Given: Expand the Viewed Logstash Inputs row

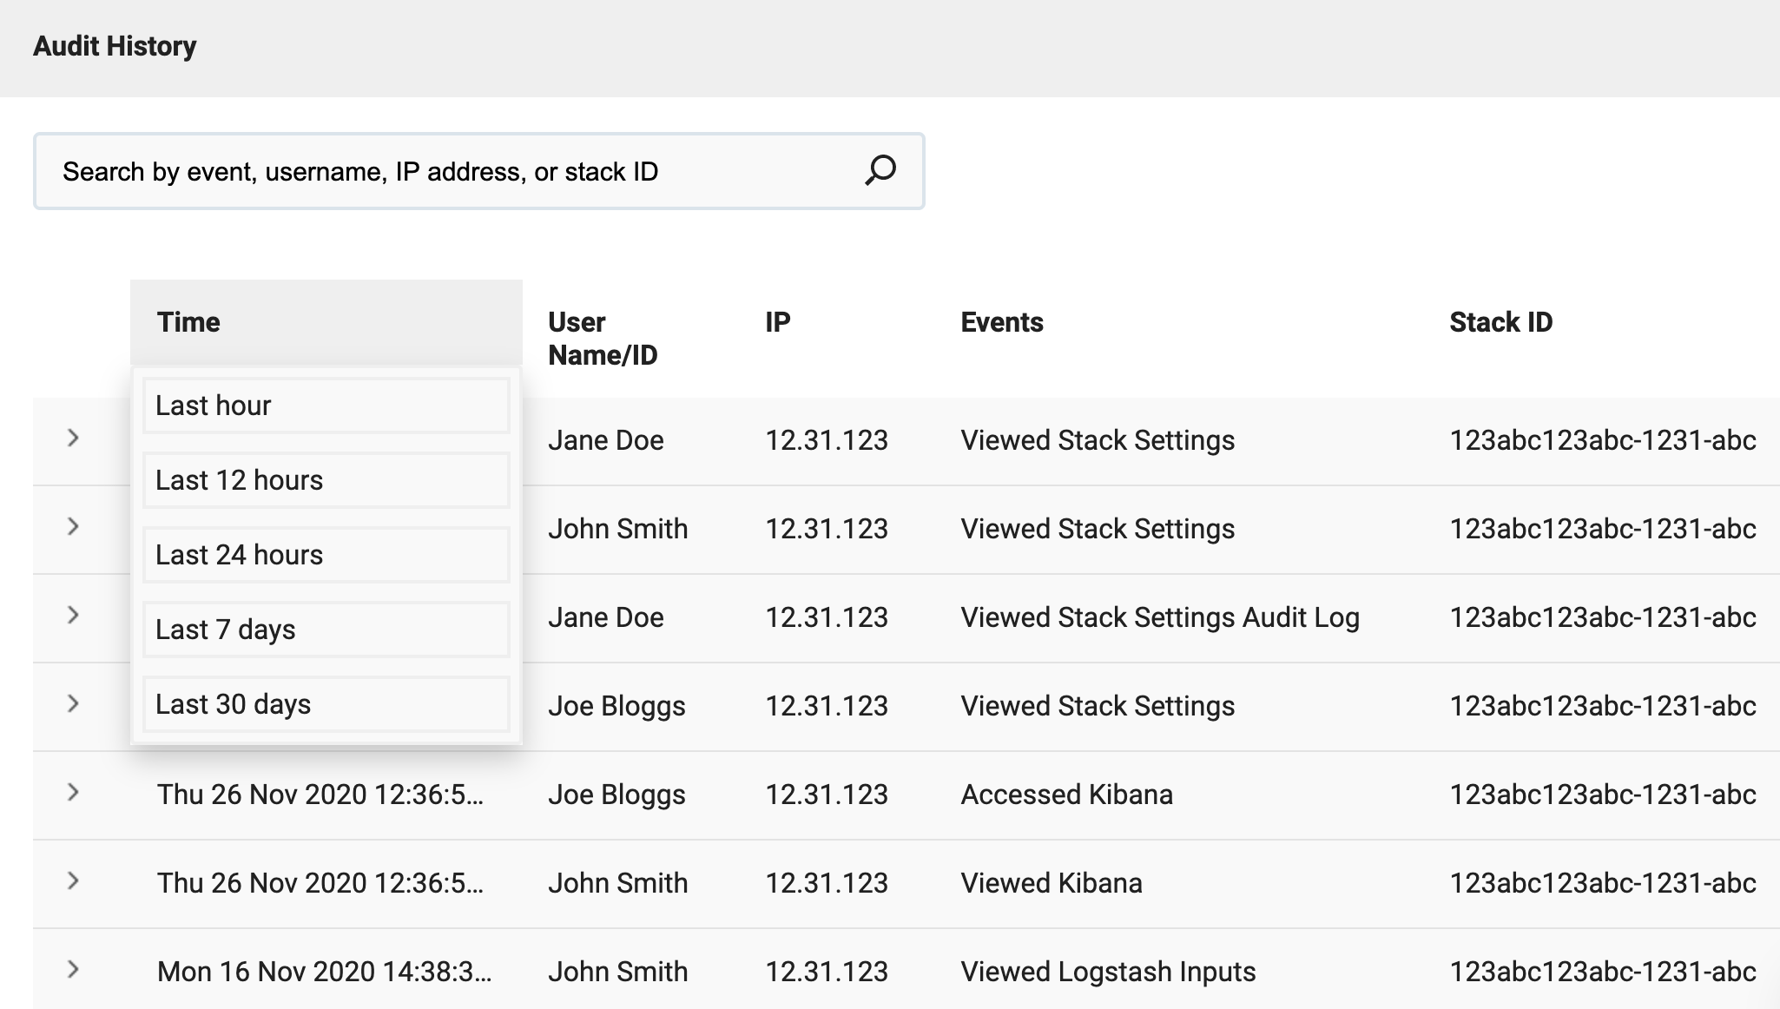Looking at the screenshot, I should (74, 970).
